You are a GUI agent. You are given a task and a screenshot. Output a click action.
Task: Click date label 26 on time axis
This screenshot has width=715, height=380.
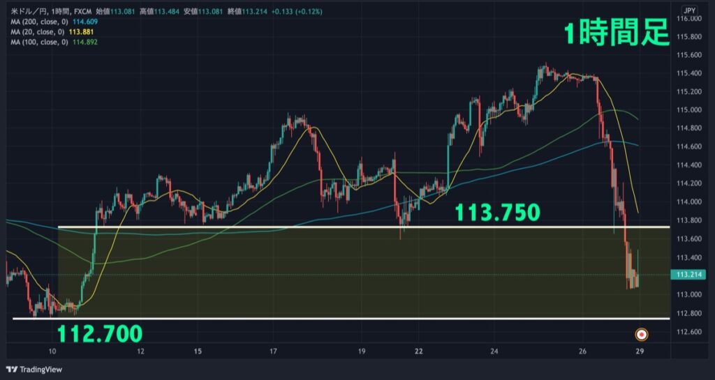point(582,351)
